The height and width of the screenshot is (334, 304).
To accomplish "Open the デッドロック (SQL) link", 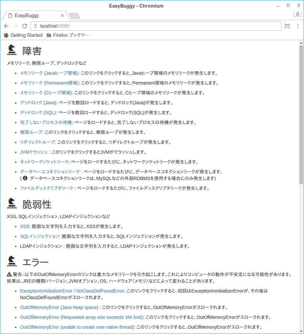I will coord(38,113).
